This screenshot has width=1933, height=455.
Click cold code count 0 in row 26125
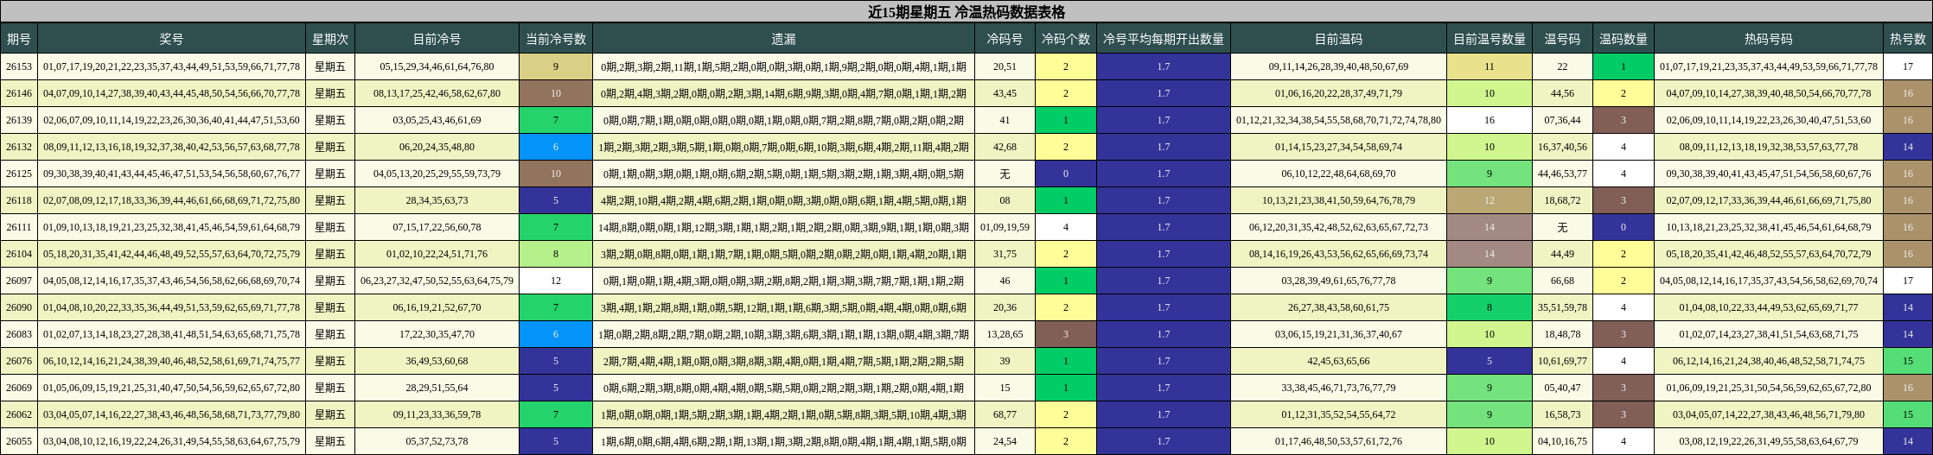click(1065, 174)
